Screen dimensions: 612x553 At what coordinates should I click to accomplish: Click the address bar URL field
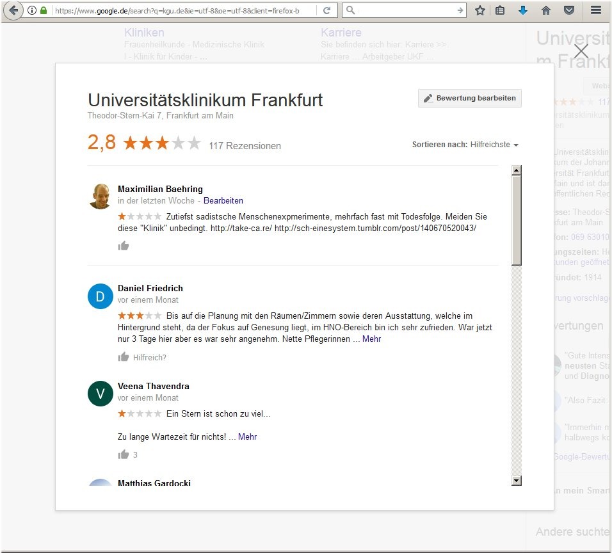[x=184, y=10]
